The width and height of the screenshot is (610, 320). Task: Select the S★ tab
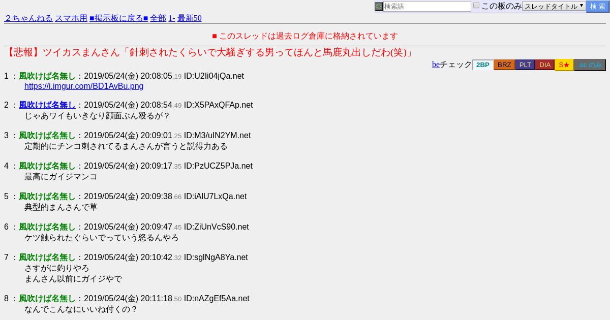(564, 65)
